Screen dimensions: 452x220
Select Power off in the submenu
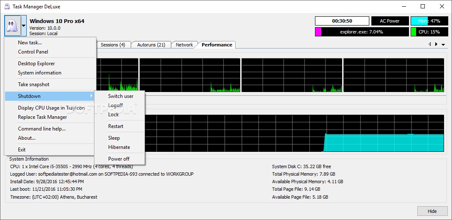tap(119, 159)
